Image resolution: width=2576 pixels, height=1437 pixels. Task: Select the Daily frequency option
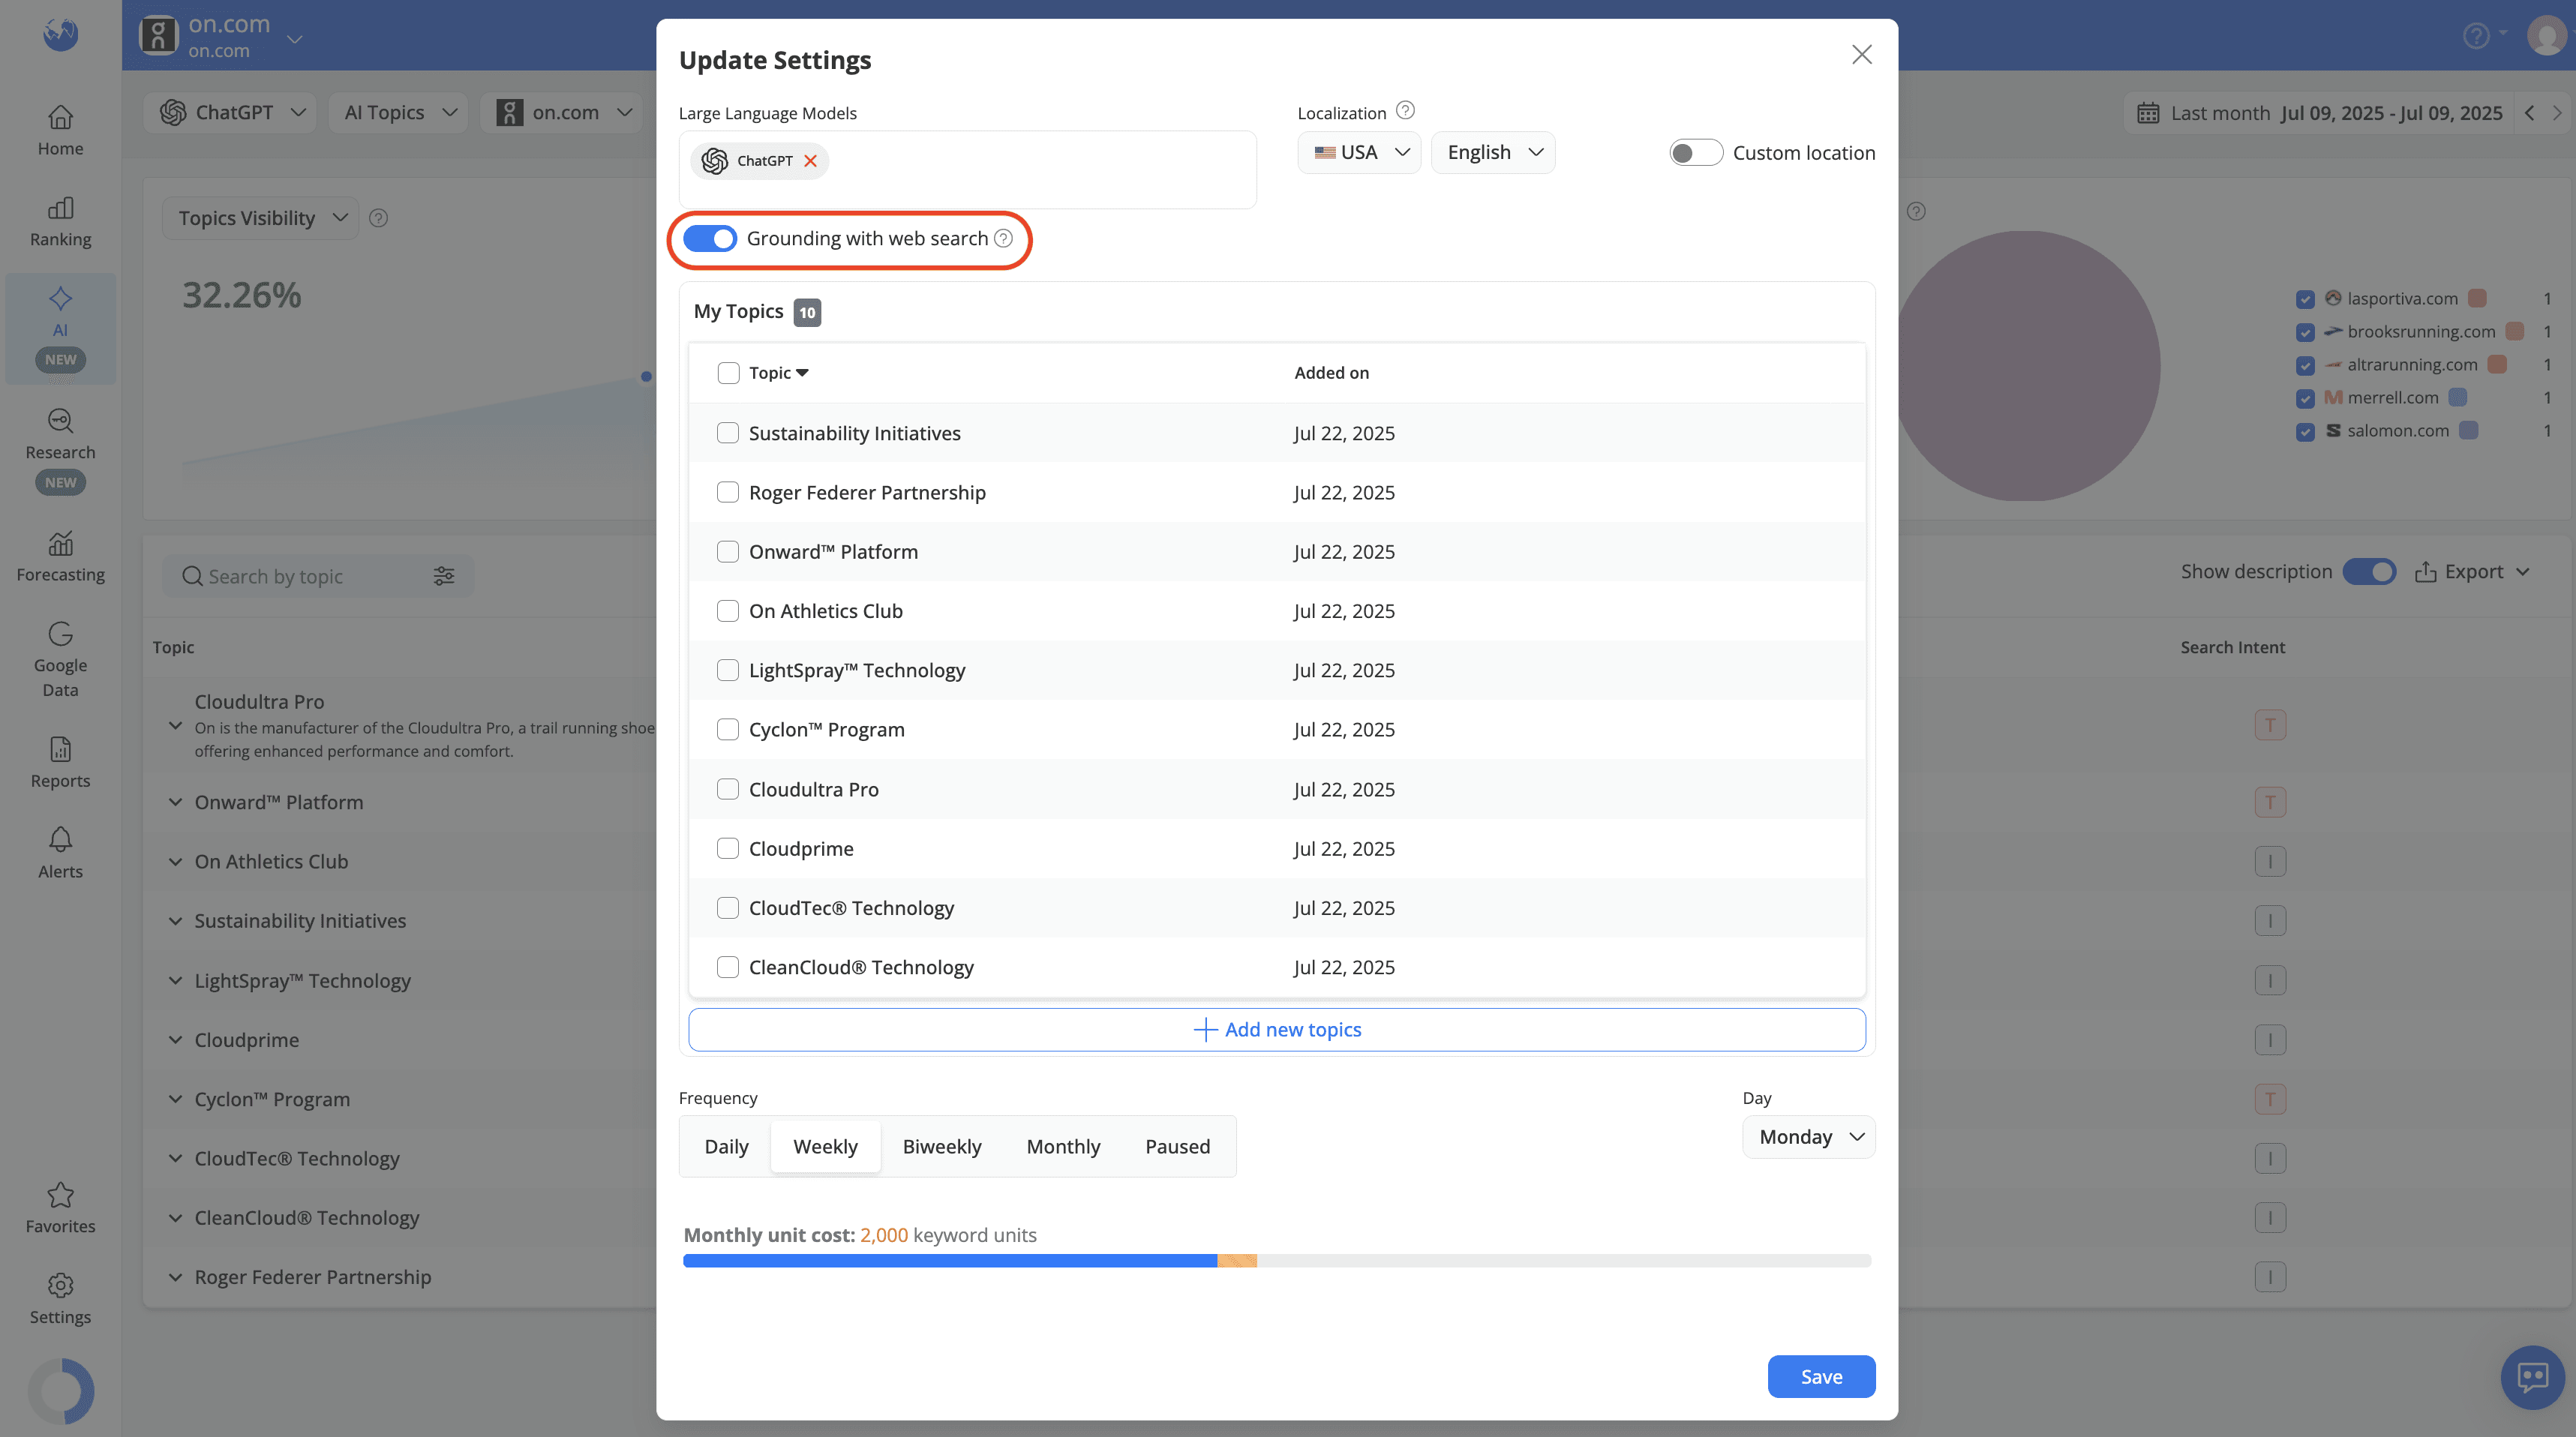tap(726, 1146)
